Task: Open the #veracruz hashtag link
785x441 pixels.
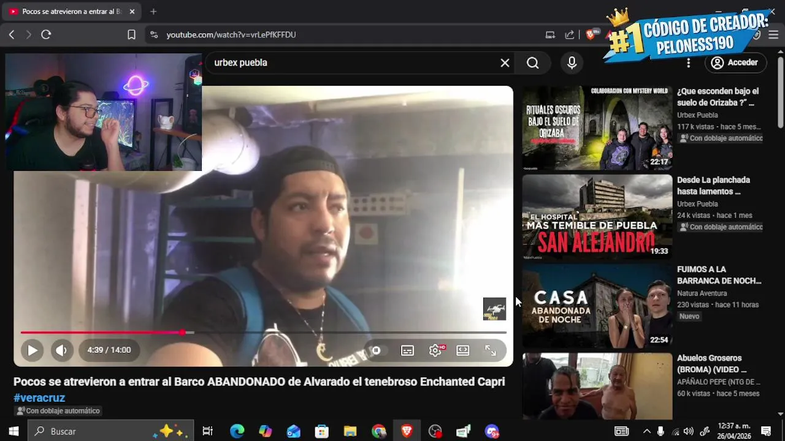Action: pos(39,398)
